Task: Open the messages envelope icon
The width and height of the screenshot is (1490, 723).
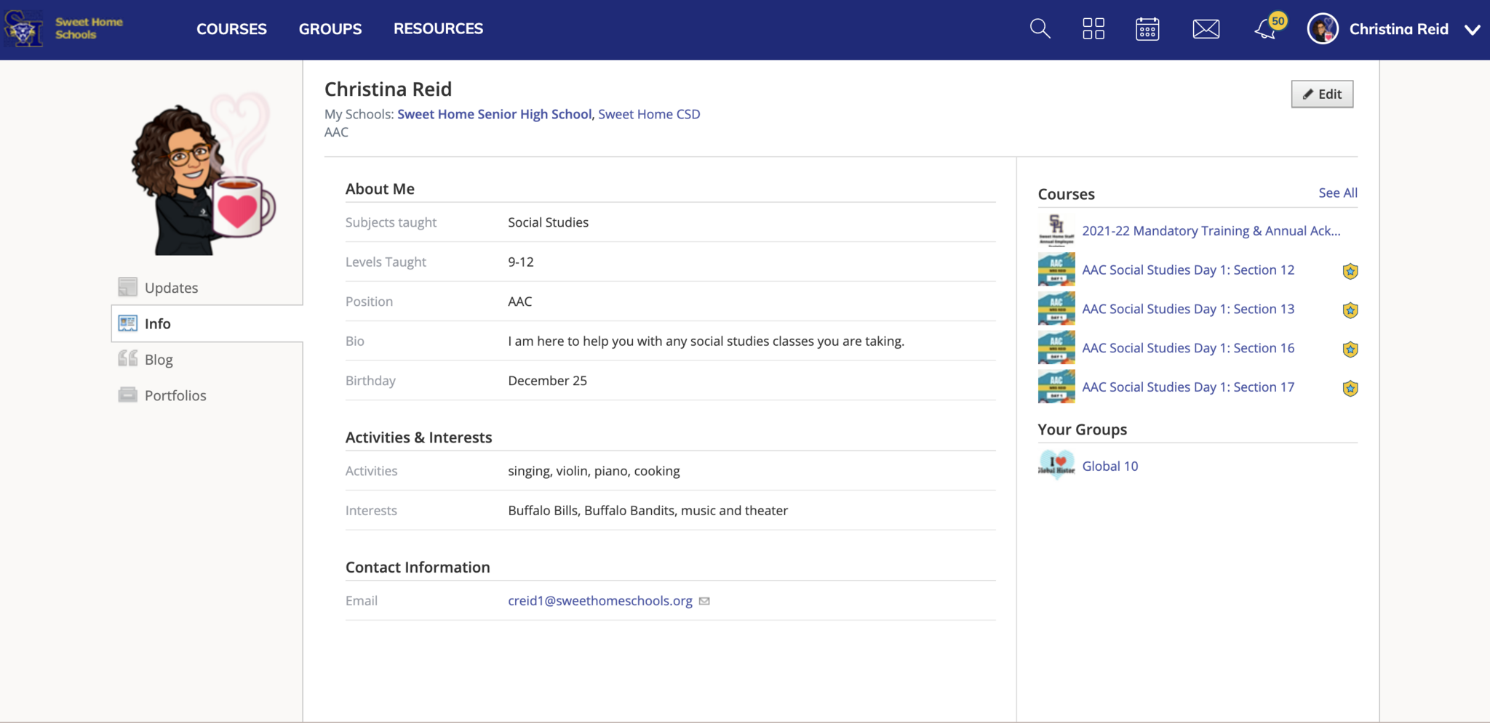Action: [x=1206, y=29]
